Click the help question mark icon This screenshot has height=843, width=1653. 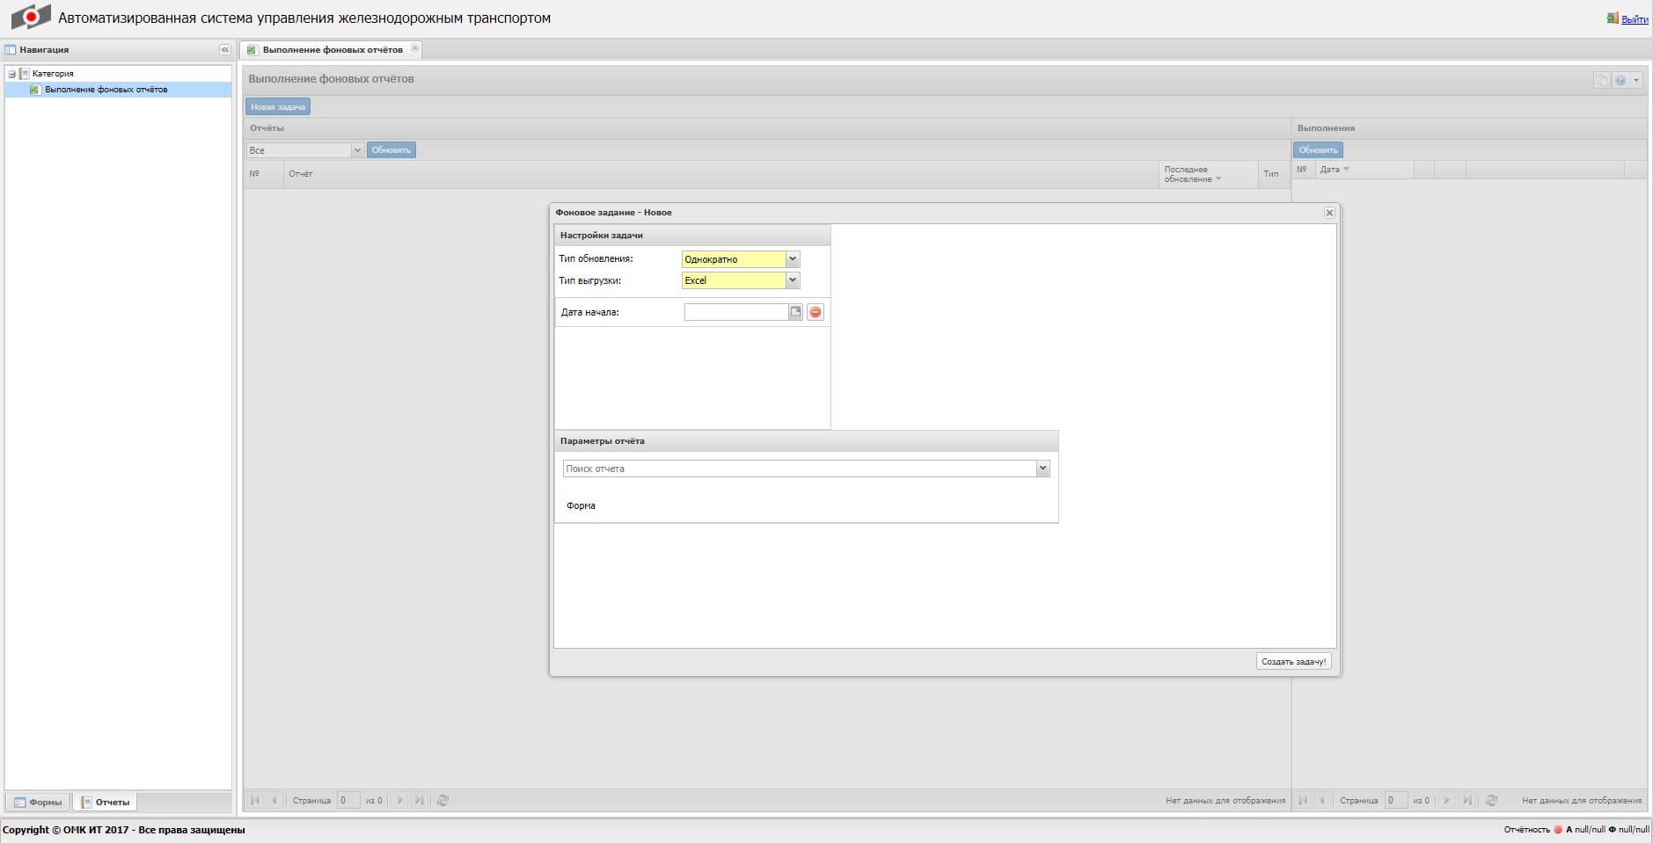pyautogui.click(x=1620, y=80)
